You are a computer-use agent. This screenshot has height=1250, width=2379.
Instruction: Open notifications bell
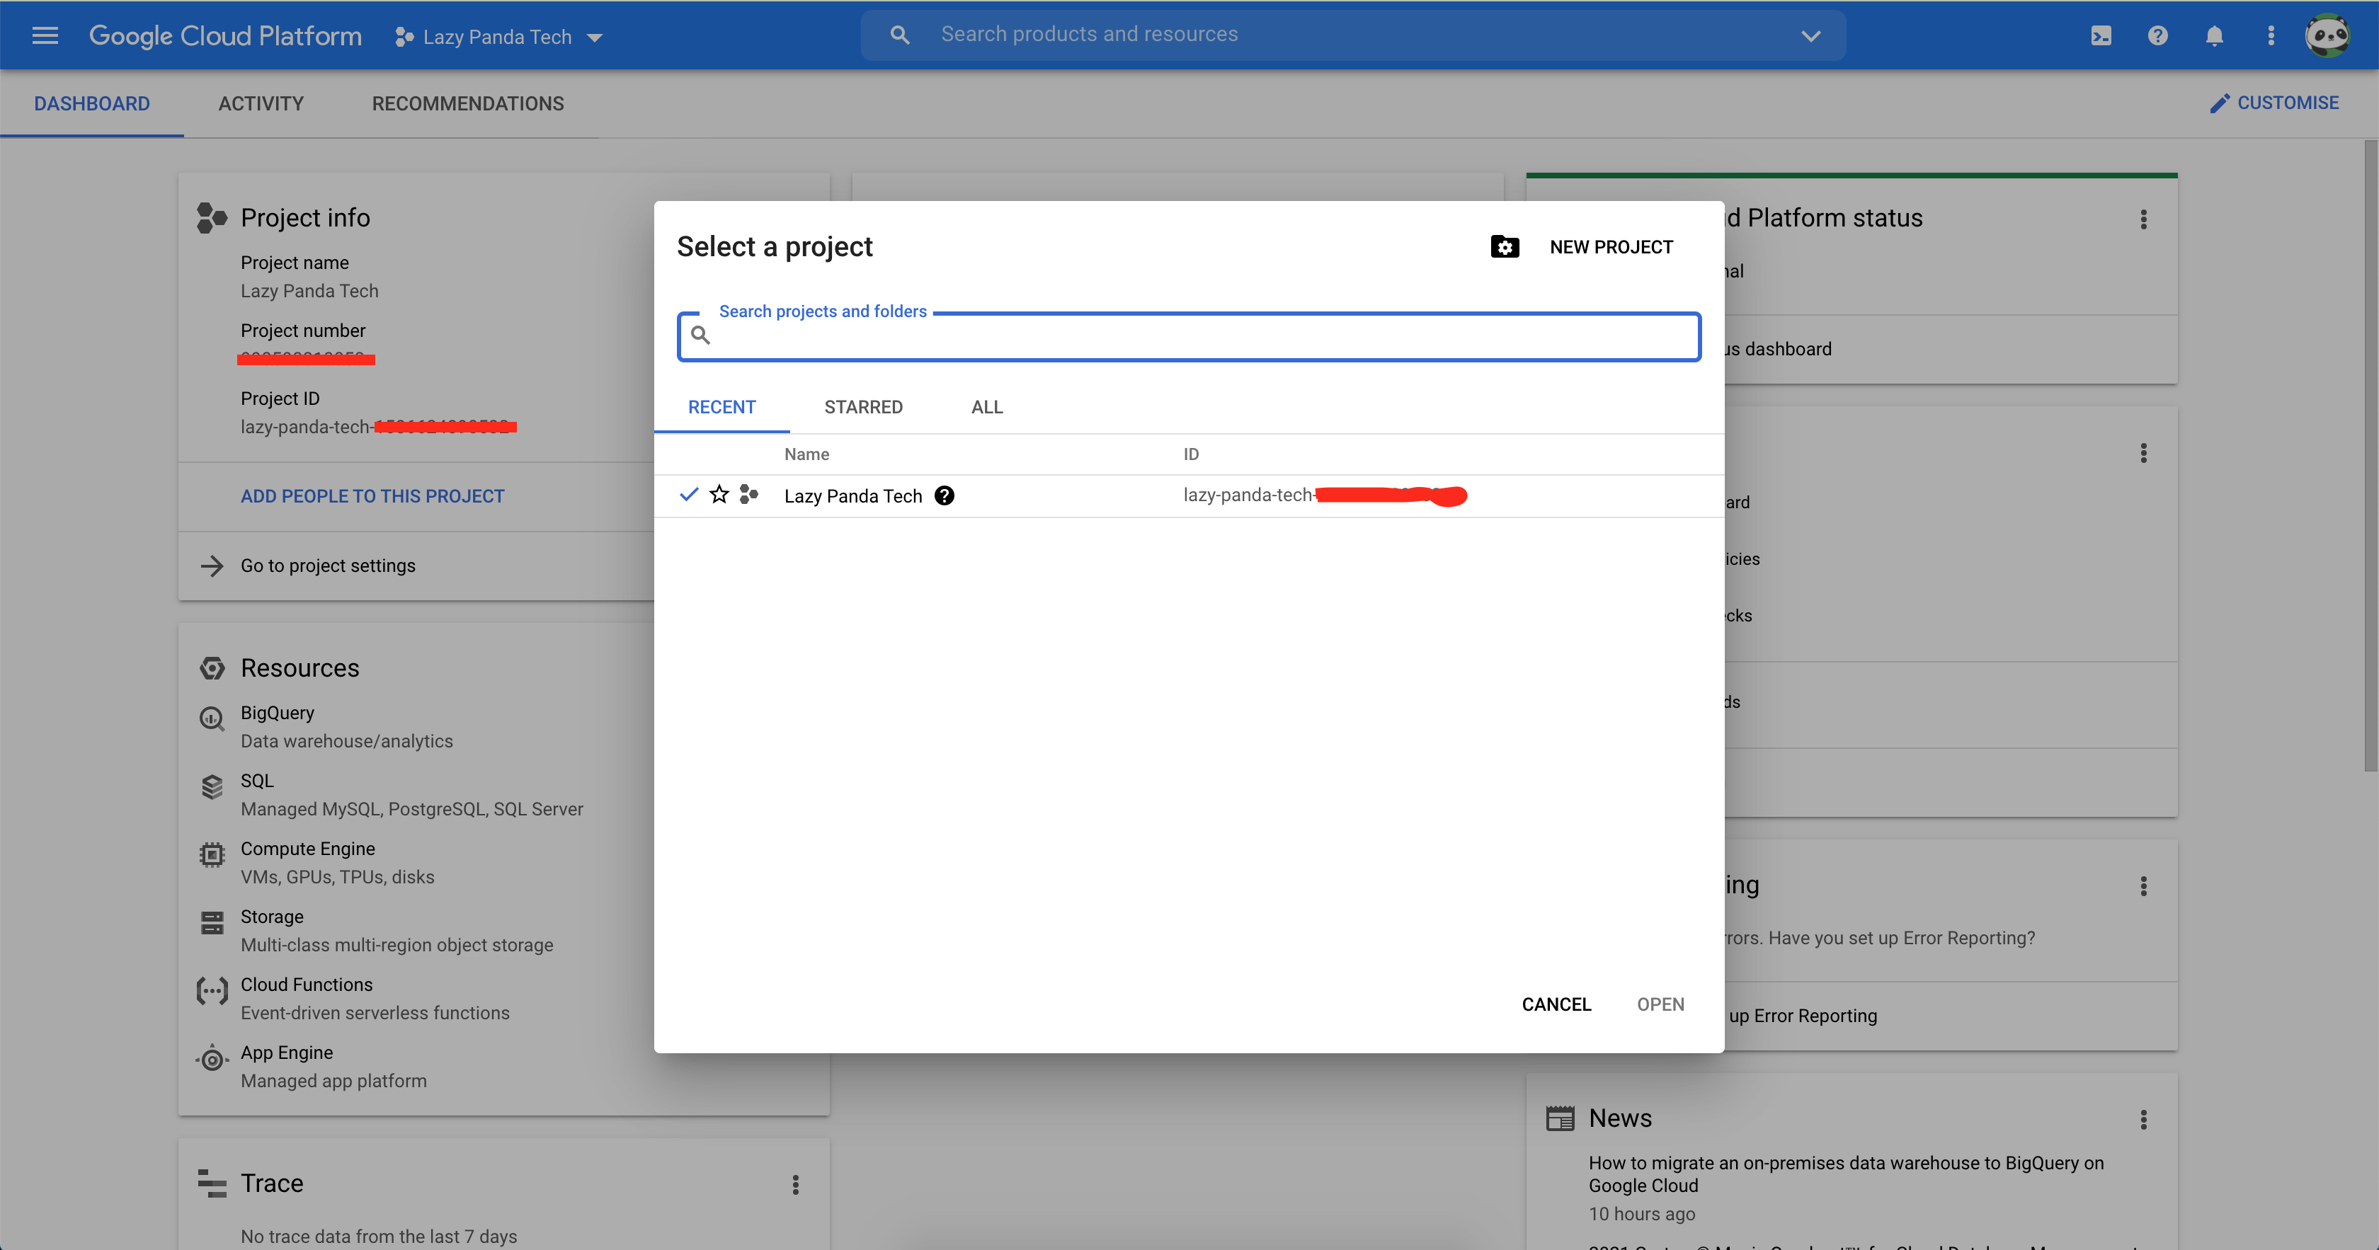click(2215, 36)
